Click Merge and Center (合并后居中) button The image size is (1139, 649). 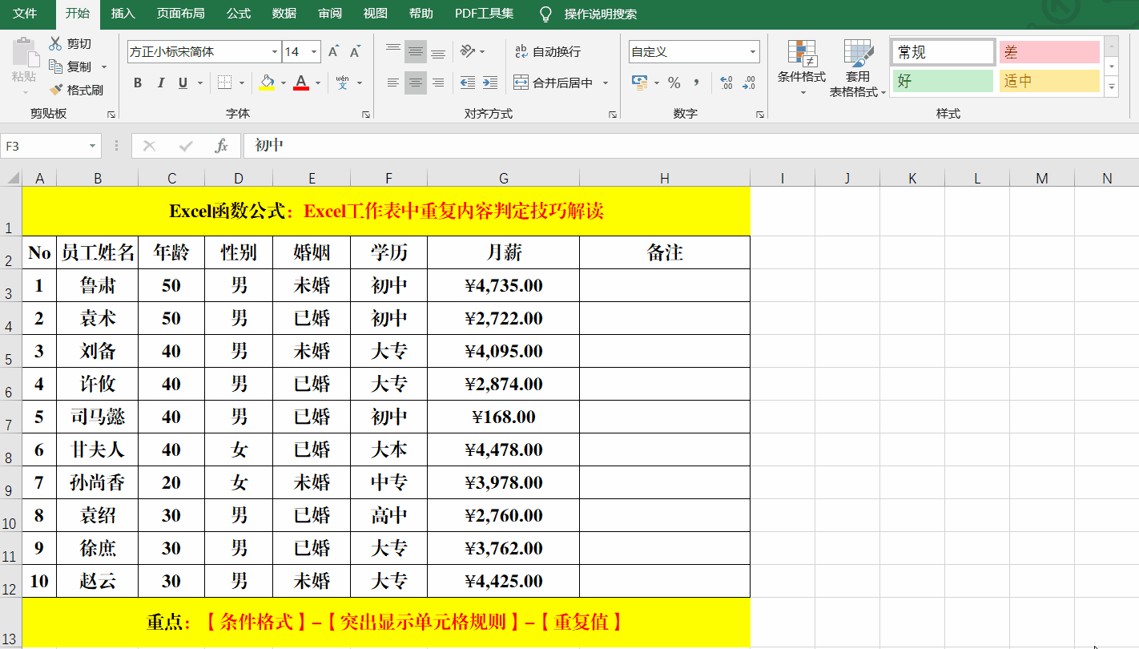(554, 83)
